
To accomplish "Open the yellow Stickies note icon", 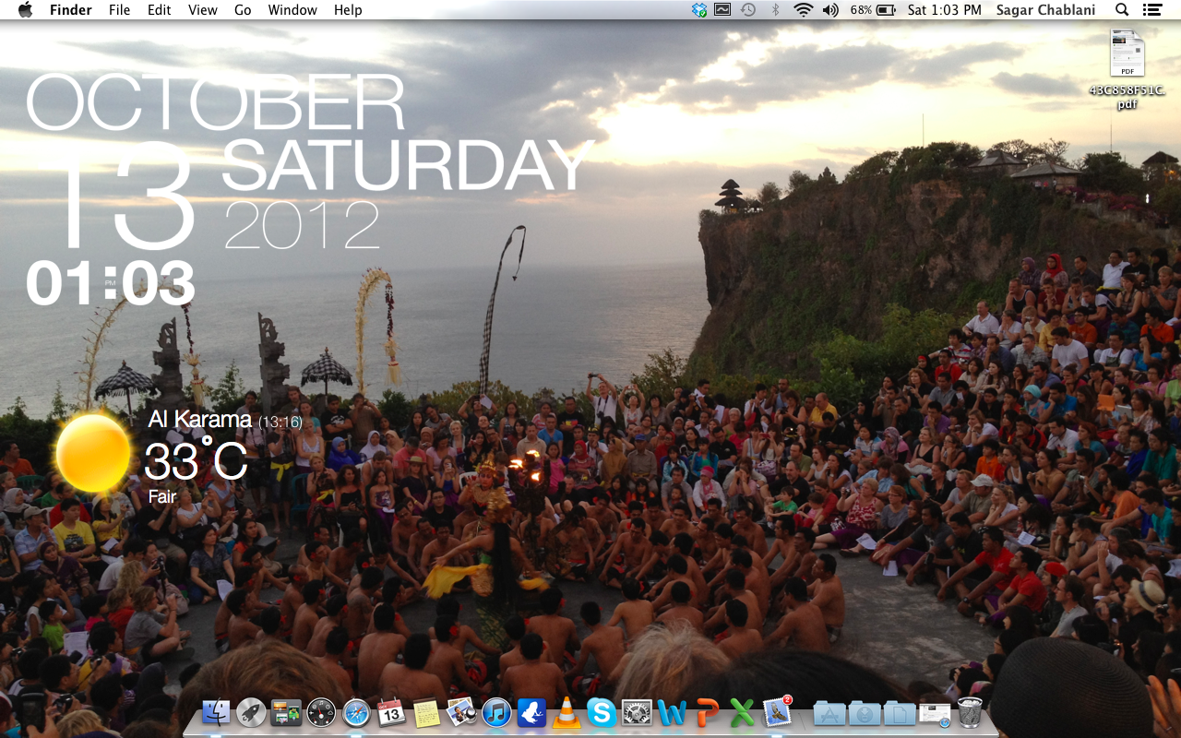I will point(426,712).
